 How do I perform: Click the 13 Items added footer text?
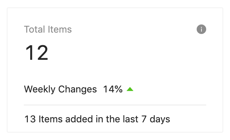(97, 119)
